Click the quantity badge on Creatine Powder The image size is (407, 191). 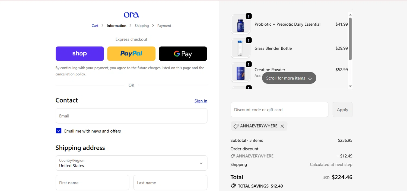click(x=249, y=64)
